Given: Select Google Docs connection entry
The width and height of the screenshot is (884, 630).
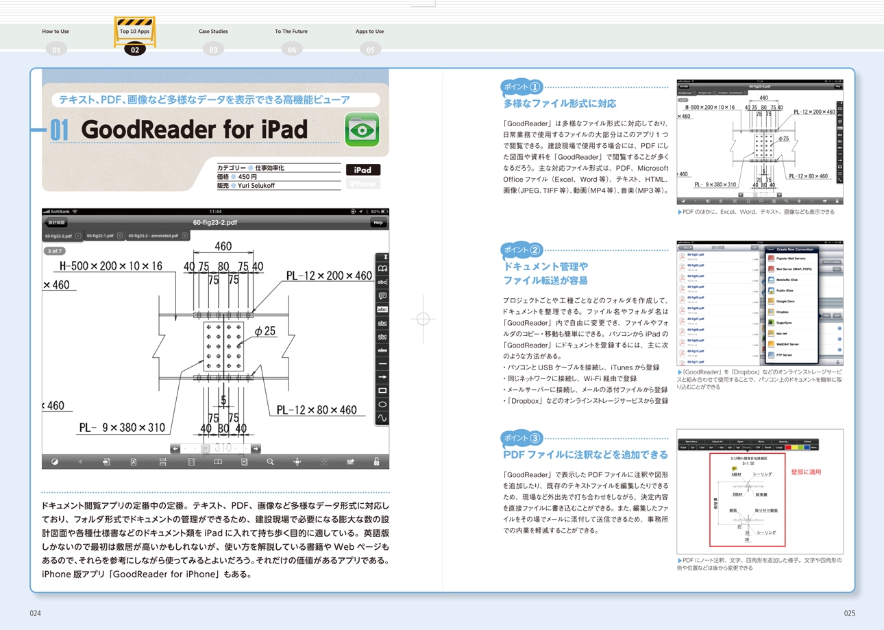Looking at the screenshot, I should [791, 302].
